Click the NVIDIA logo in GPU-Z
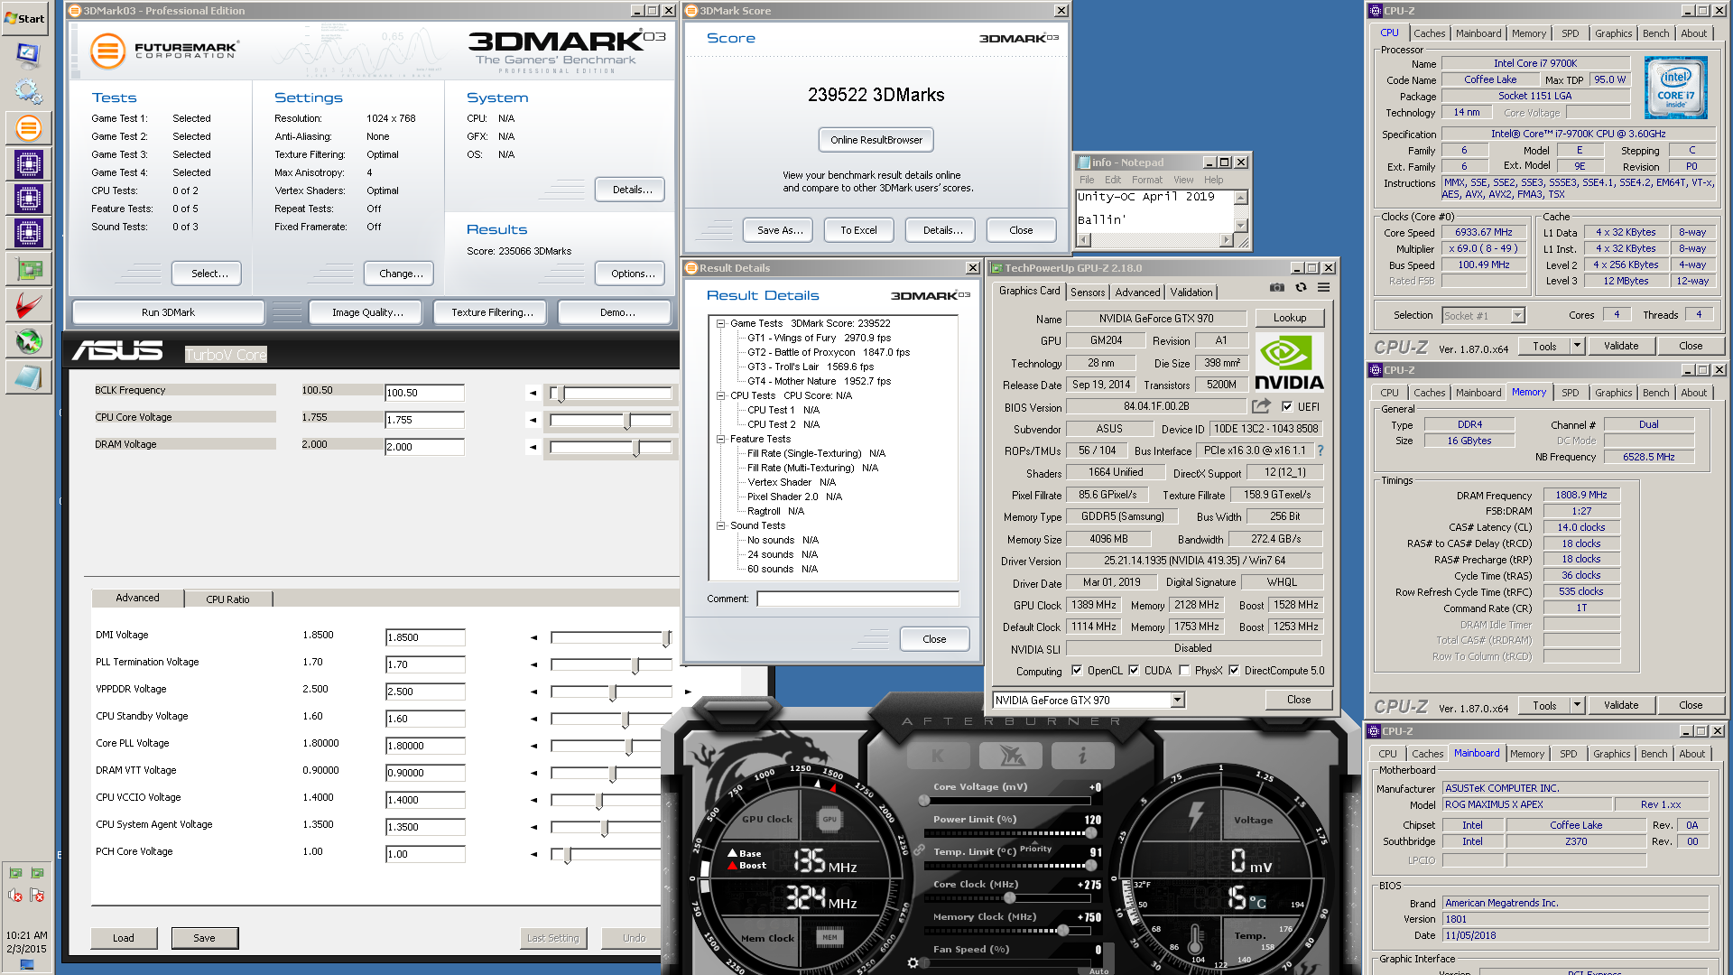The height and width of the screenshot is (975, 1733). 1289,363
